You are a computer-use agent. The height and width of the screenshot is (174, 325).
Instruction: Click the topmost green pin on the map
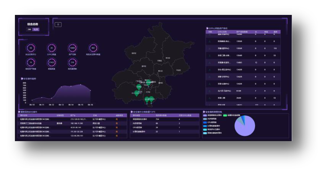(148, 82)
